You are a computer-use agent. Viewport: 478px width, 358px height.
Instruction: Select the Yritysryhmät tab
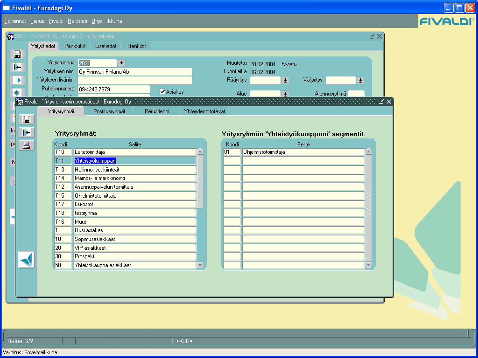61,111
